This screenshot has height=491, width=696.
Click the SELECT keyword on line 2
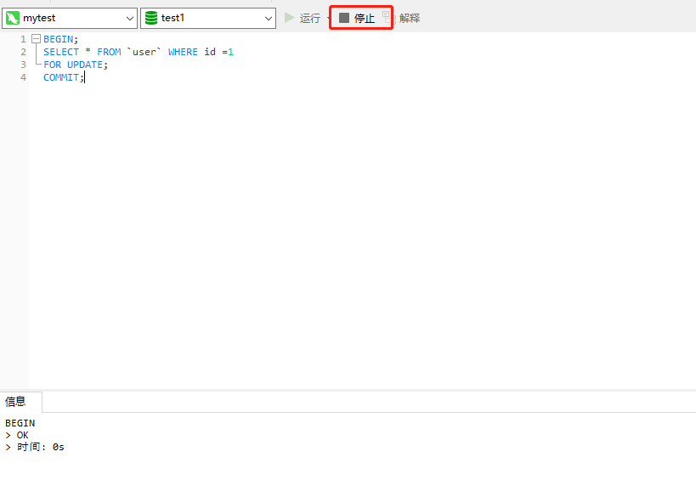click(x=61, y=52)
